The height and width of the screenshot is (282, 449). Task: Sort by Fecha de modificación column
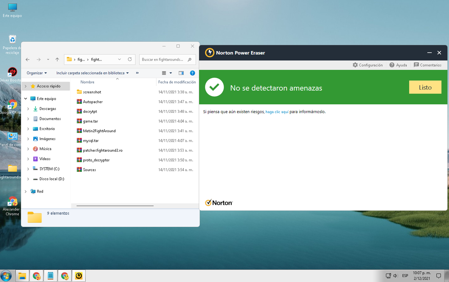pyautogui.click(x=177, y=82)
